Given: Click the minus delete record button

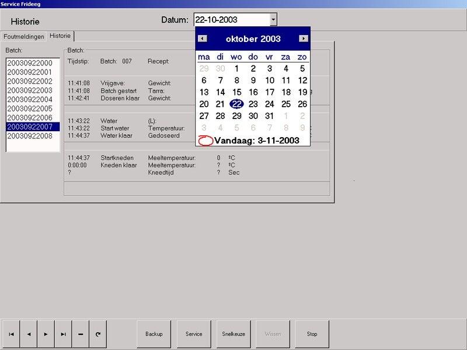Looking at the screenshot, I should (81, 334).
